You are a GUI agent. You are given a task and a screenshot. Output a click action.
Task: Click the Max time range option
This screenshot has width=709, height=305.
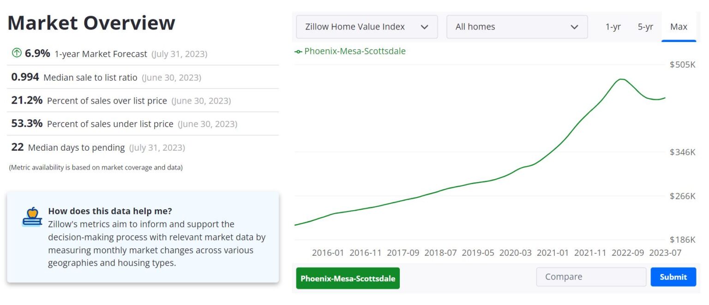[x=679, y=27]
